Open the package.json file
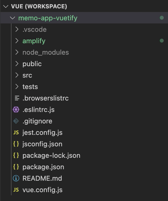The image size is (168, 201). (x=84, y=167)
